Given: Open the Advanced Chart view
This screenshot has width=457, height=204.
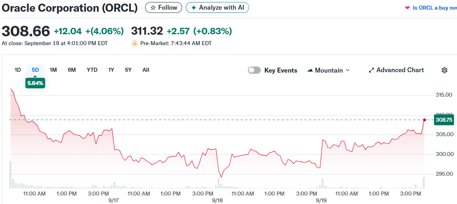Looking at the screenshot, I should pyautogui.click(x=396, y=70).
